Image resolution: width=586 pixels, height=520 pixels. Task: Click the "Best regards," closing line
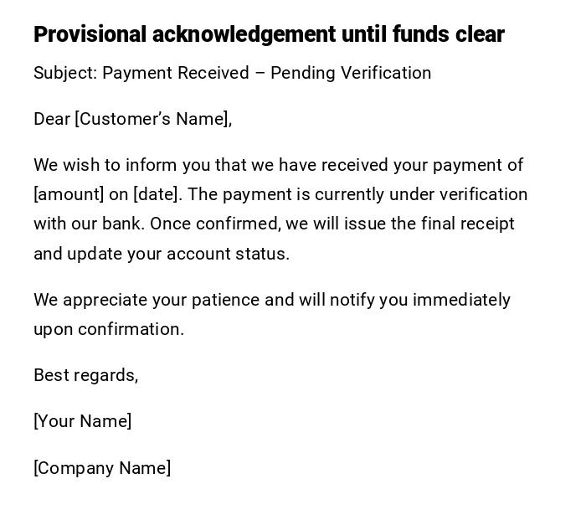point(85,375)
